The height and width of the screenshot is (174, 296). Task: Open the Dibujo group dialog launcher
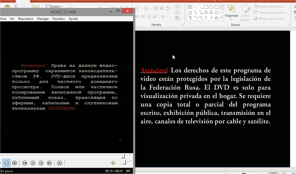click(289, 25)
